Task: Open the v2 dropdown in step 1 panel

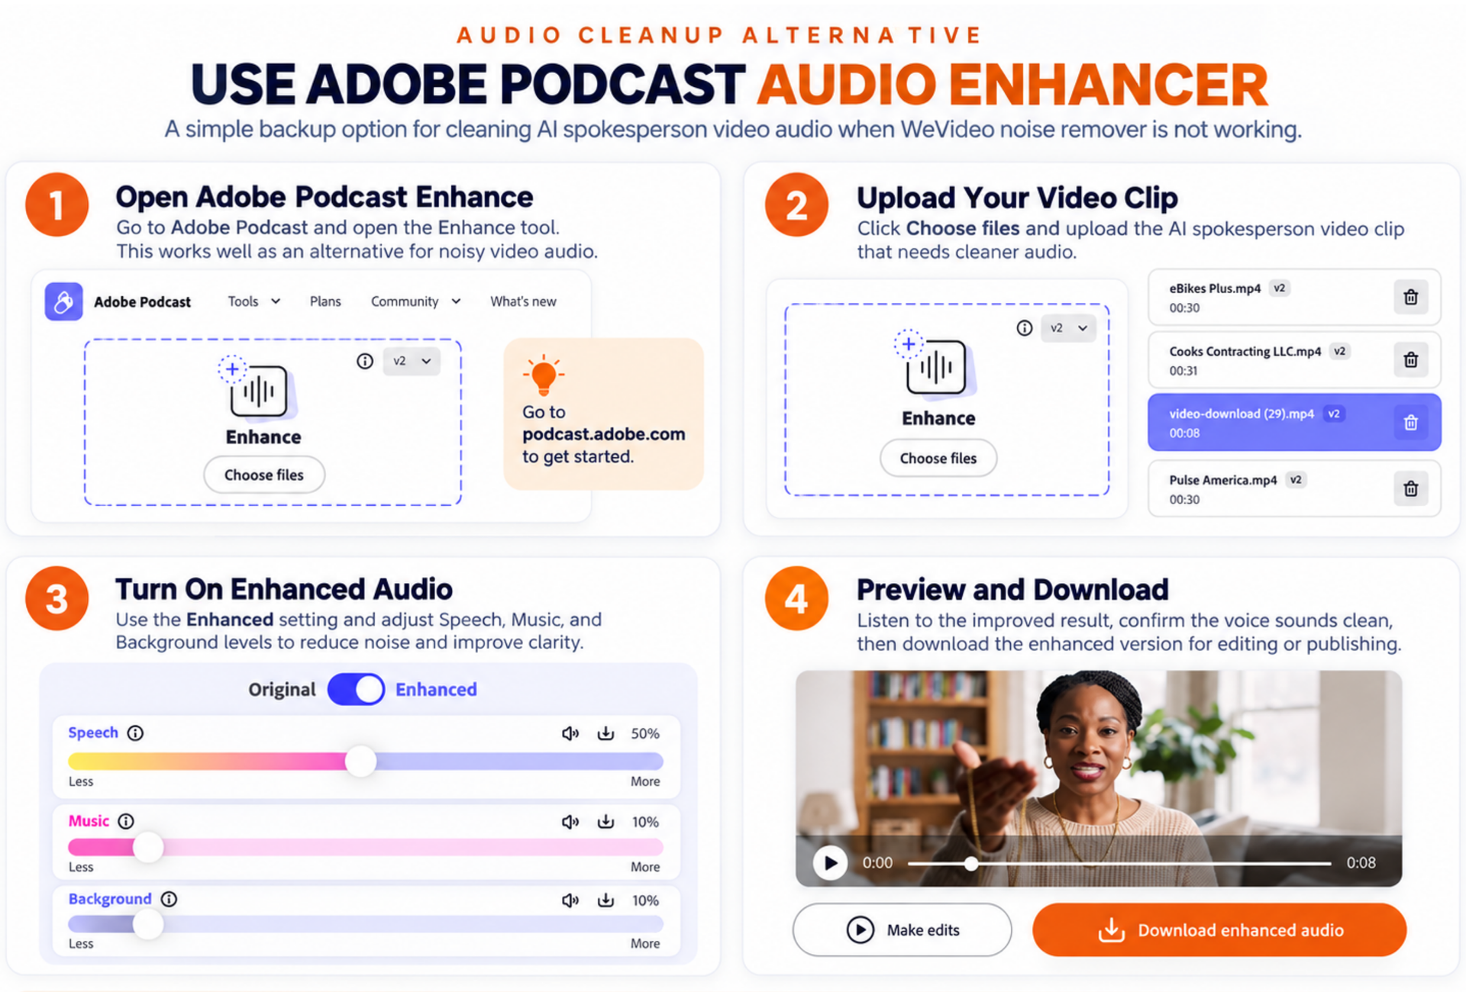Action: pyautogui.click(x=412, y=361)
